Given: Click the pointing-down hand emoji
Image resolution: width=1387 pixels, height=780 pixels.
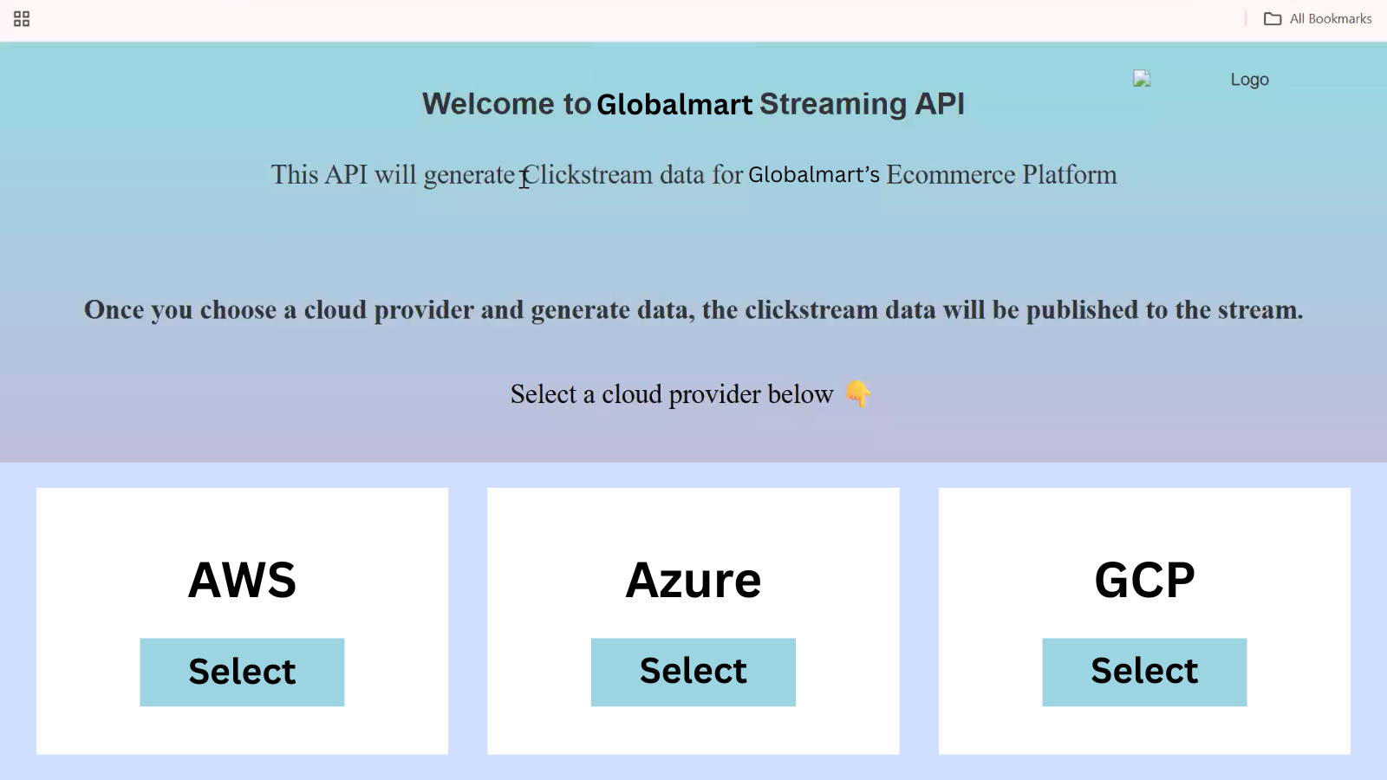Looking at the screenshot, I should 857,394.
